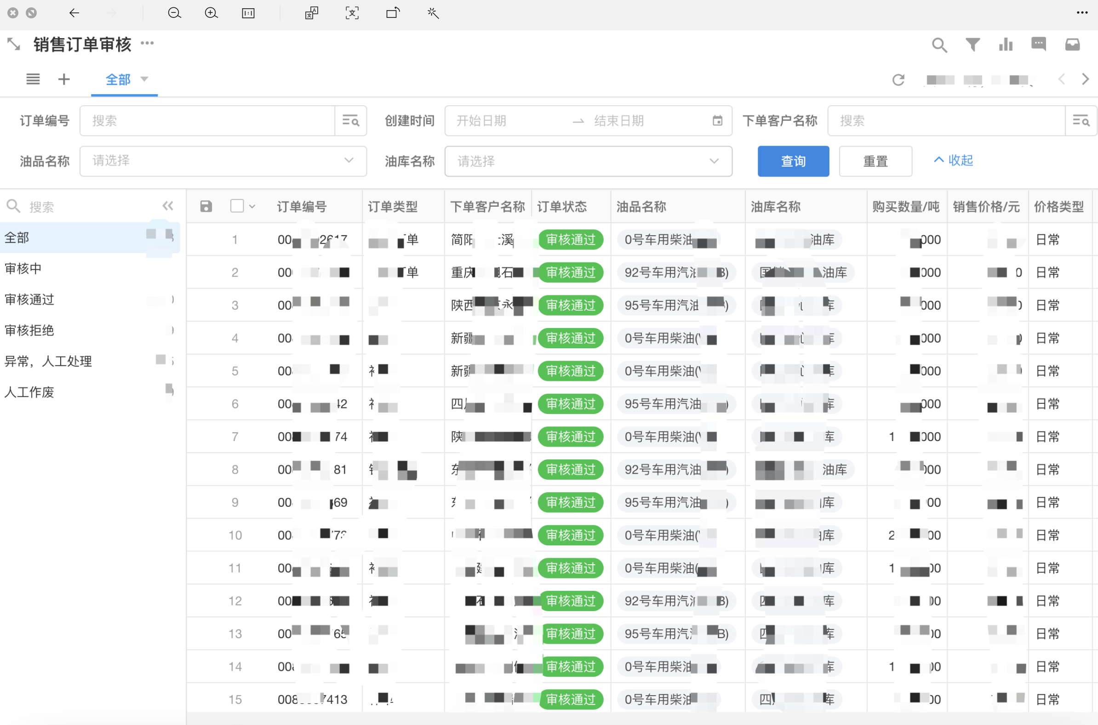Click the back arrow in top toolbar
This screenshot has height=725, width=1098.
pyautogui.click(x=74, y=13)
